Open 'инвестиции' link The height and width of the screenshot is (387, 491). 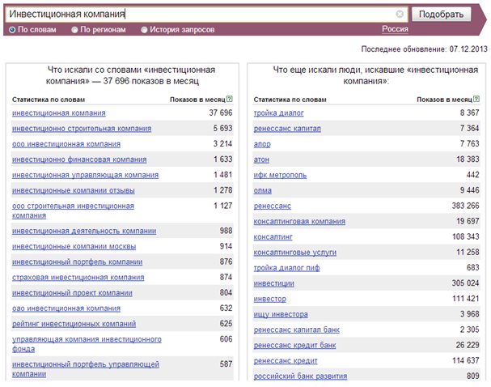[x=273, y=283]
